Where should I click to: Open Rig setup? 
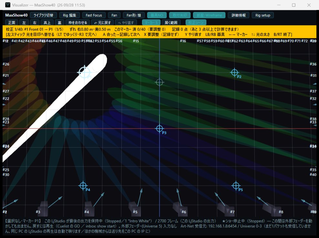263,15
